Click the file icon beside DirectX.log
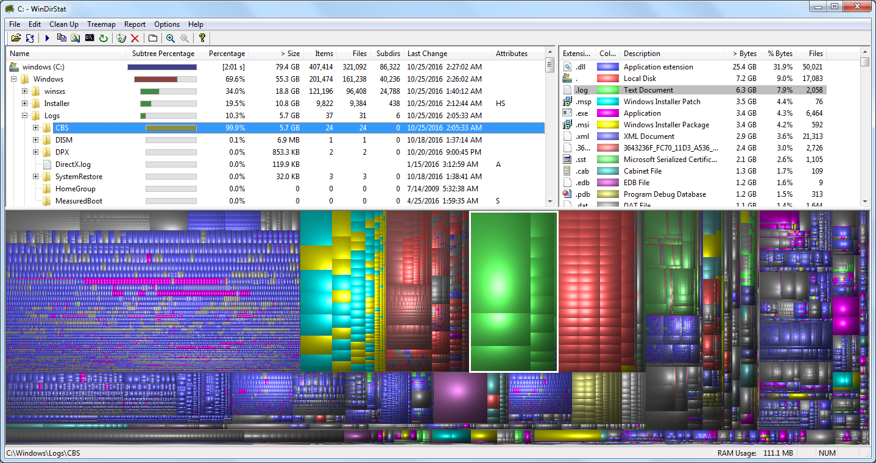The width and height of the screenshot is (876, 463). pos(47,164)
